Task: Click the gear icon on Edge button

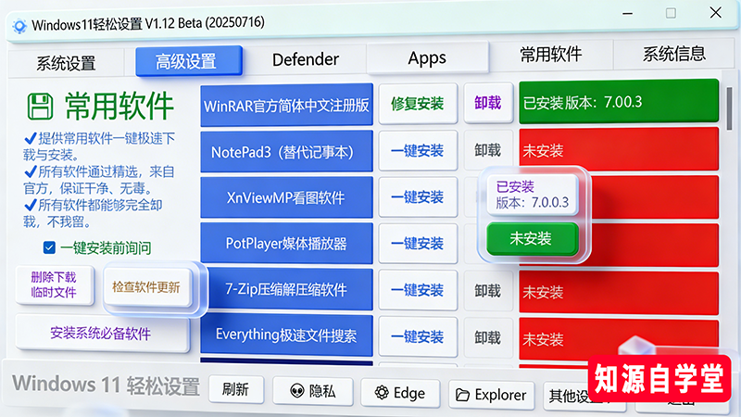Action: click(382, 392)
